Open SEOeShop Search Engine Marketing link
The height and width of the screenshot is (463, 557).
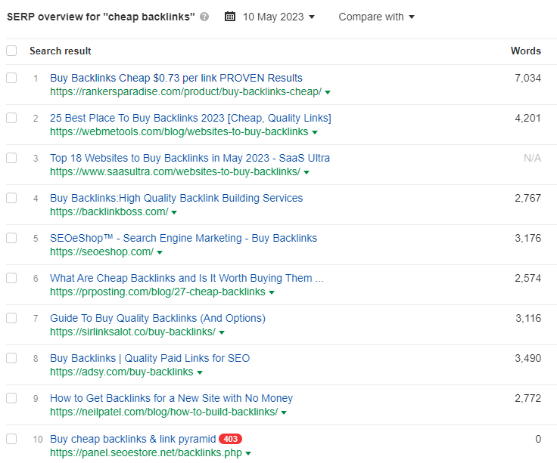(183, 238)
